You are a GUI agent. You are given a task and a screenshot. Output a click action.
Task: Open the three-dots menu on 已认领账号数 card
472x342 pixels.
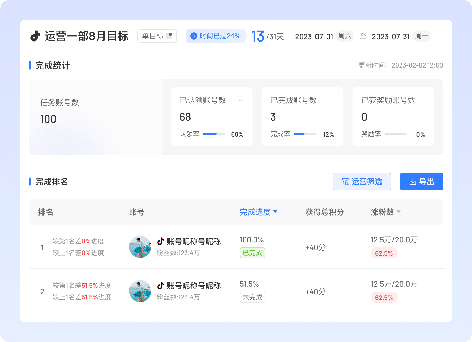240,100
